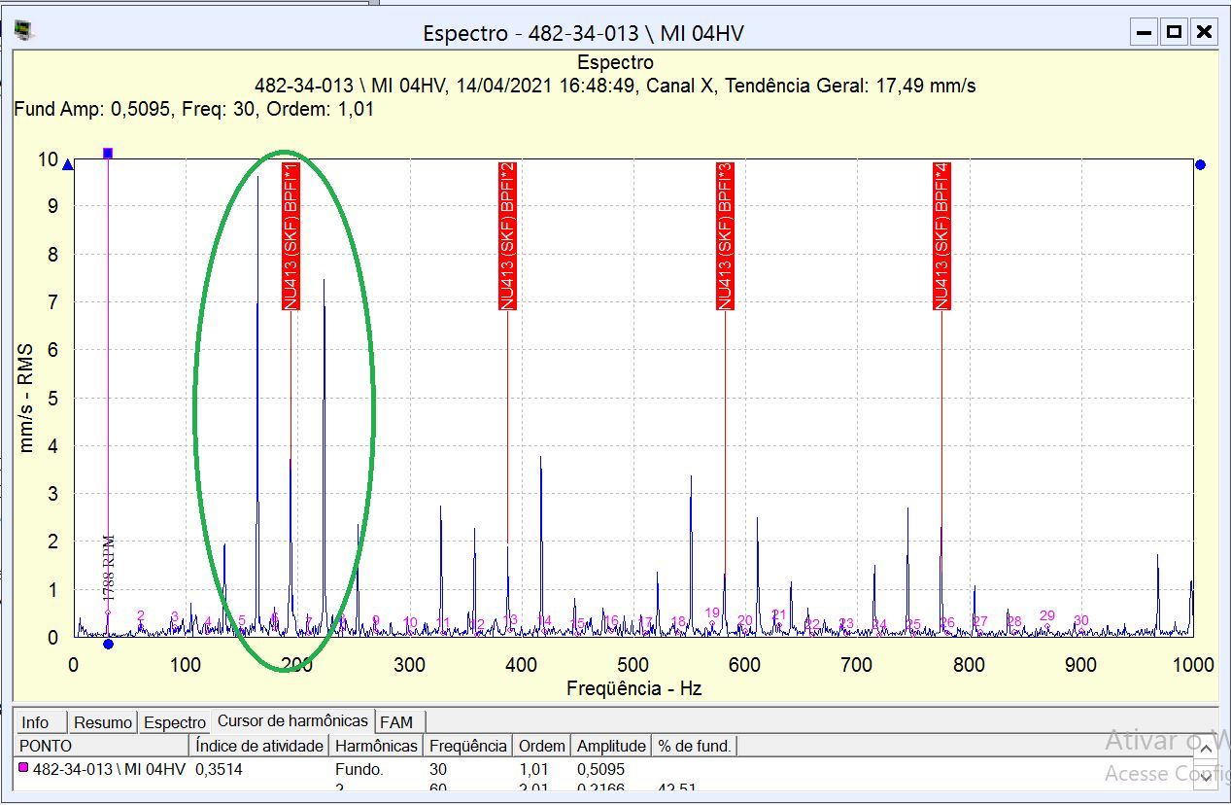1231x805 pixels.
Task: Minimize the Espectro window
Action: [1145, 32]
